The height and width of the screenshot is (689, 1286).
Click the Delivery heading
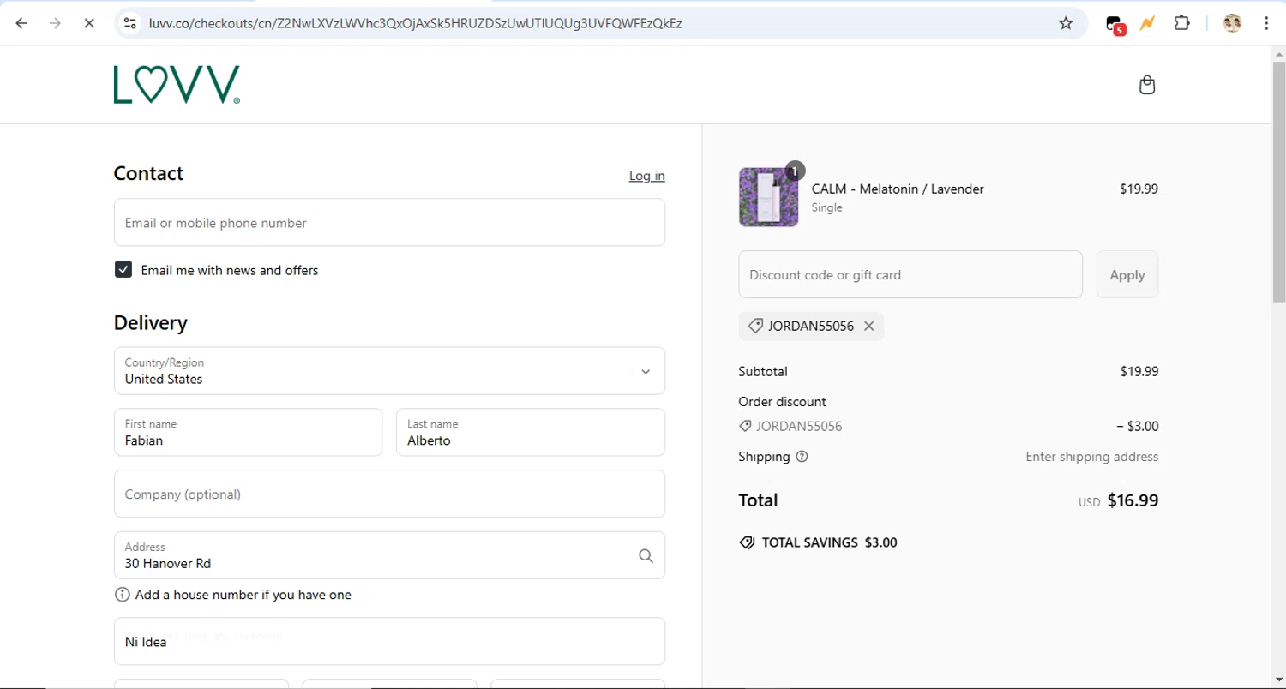tap(151, 323)
